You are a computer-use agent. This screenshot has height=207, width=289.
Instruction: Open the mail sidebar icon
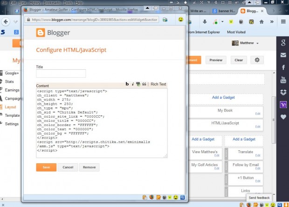(x=283, y=55)
